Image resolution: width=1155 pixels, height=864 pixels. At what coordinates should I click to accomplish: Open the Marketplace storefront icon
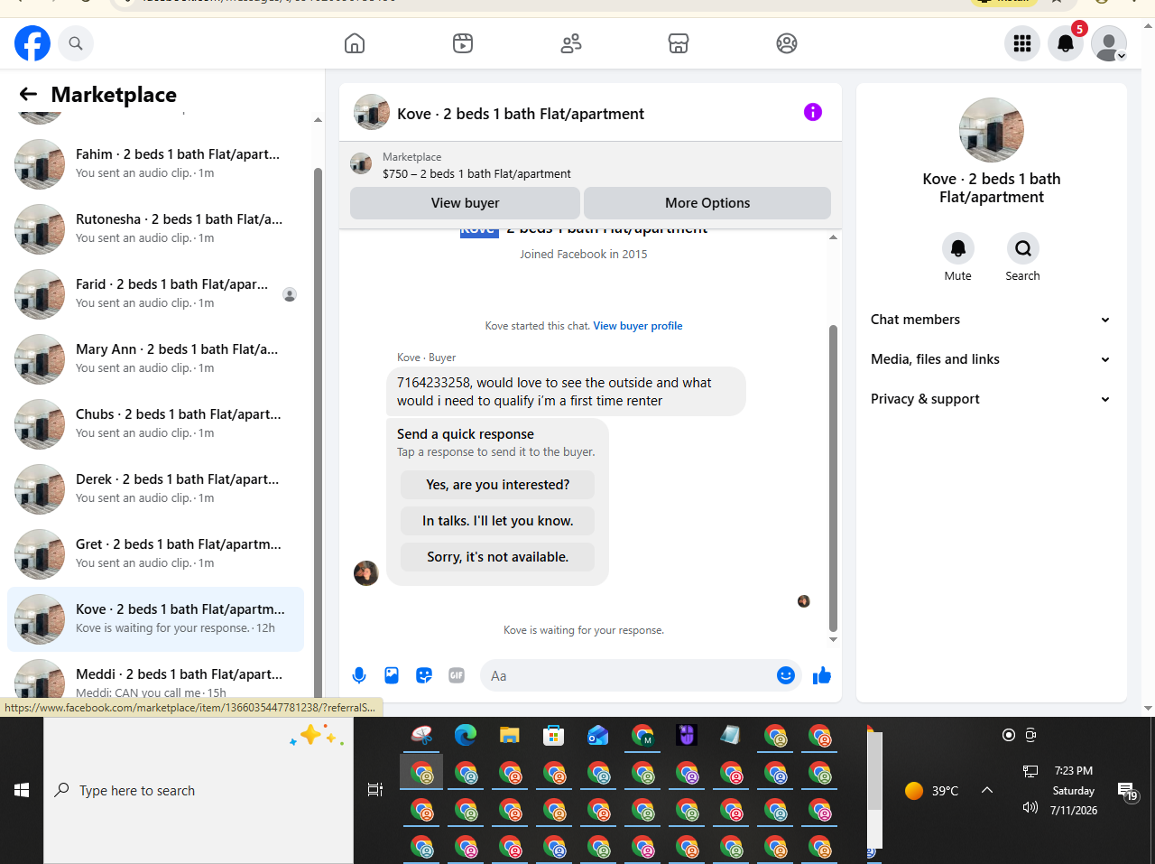coord(679,43)
